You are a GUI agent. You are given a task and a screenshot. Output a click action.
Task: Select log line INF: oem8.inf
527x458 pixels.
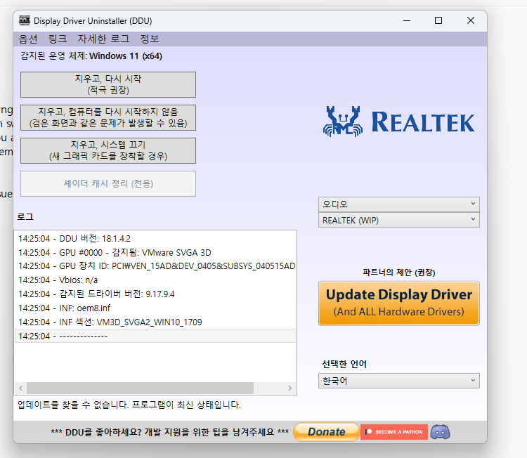click(x=155, y=308)
